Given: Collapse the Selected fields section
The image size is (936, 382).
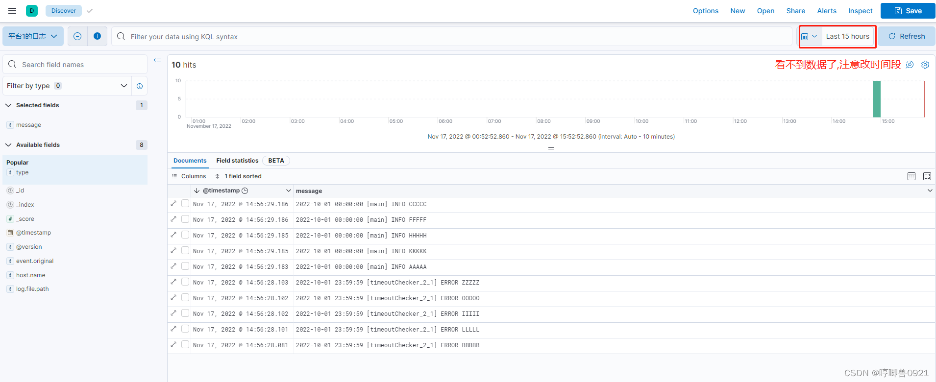Looking at the screenshot, I should pos(8,105).
